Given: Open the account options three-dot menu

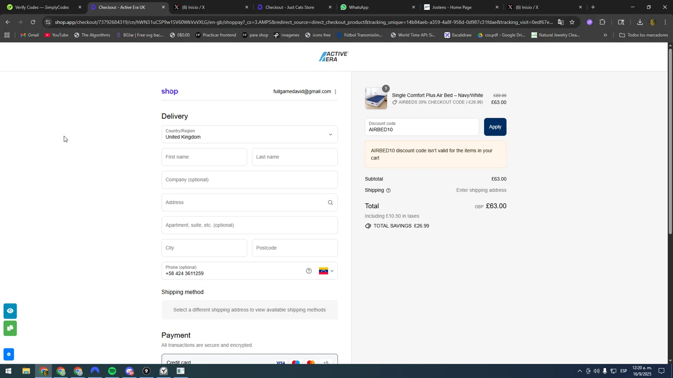Looking at the screenshot, I should pyautogui.click(x=336, y=92).
